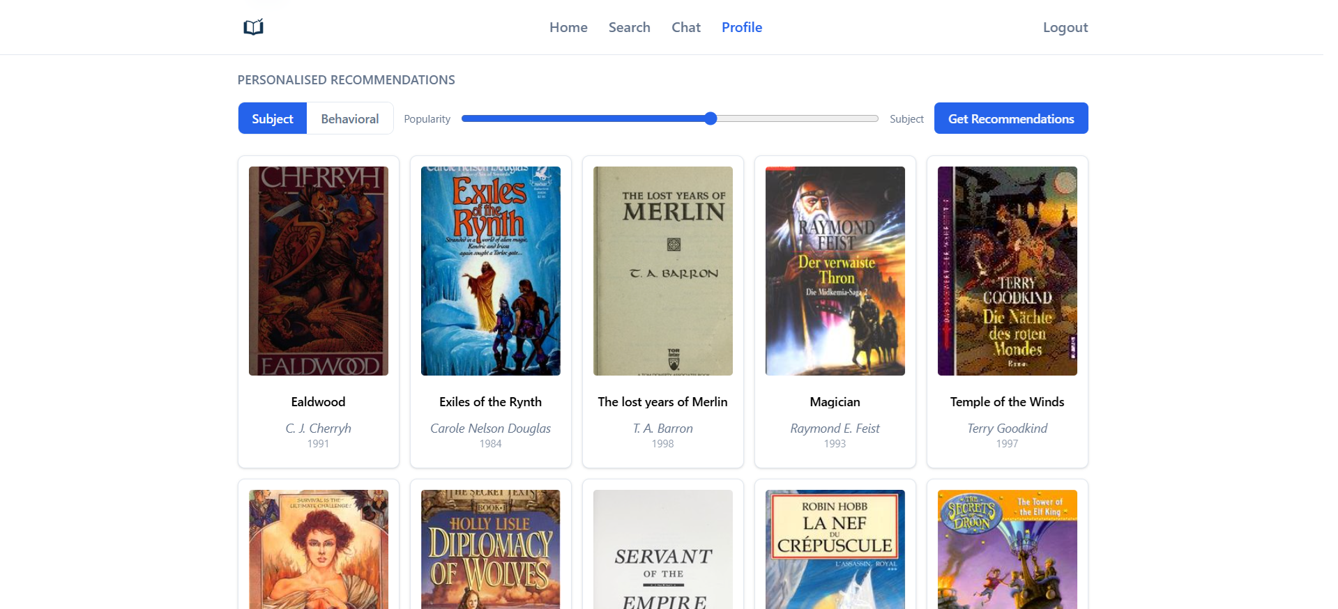
Task: Click the year 1993 under Raymond E. Feist
Action: 835,444
